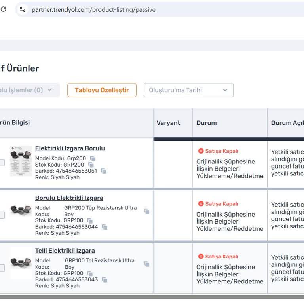This screenshot has height=304, width=304.
Task: Select checkbox for Elektirikli Izgara Borulu row
Action: (x=2, y=163)
